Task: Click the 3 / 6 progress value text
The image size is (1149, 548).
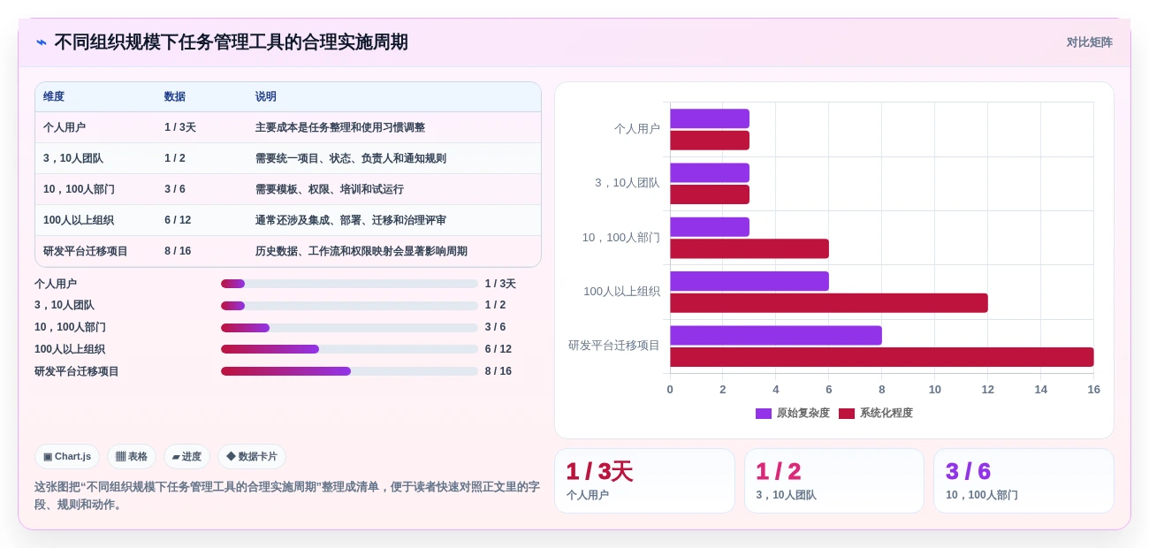Action: tap(496, 328)
